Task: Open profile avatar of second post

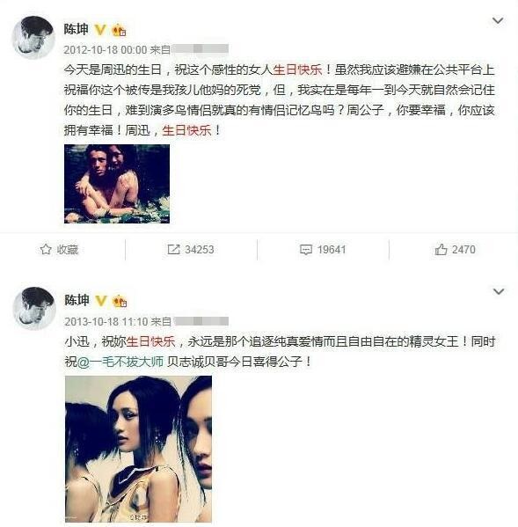Action: click(x=34, y=308)
